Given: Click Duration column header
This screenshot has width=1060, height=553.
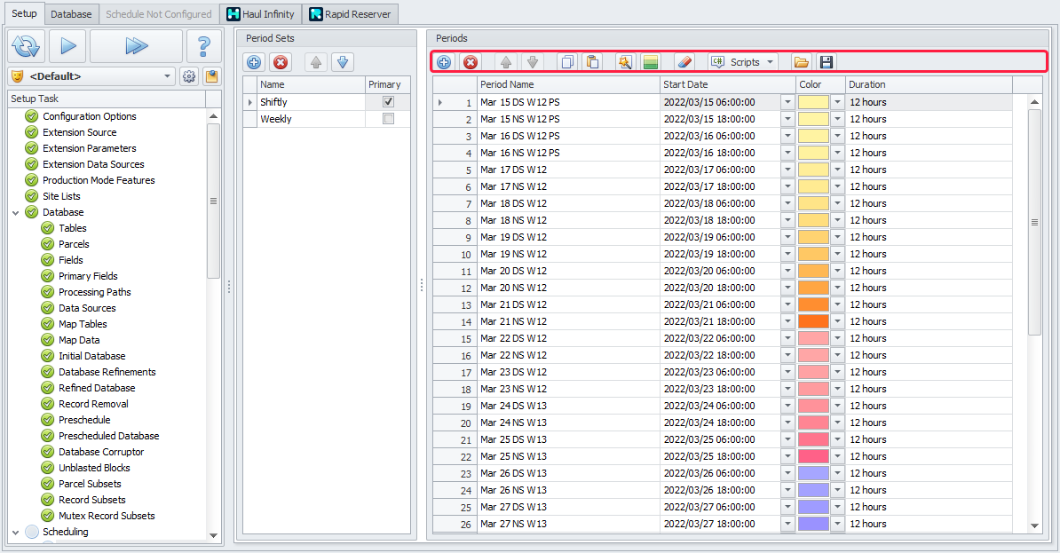Looking at the screenshot, I should pyautogui.click(x=929, y=84).
